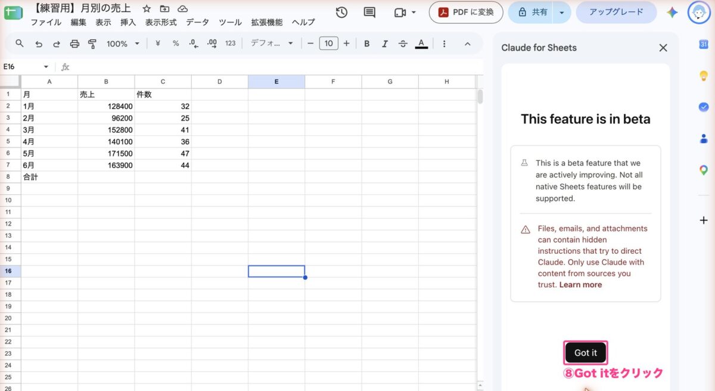
Task: Follow the Learn more link
Action: point(580,285)
